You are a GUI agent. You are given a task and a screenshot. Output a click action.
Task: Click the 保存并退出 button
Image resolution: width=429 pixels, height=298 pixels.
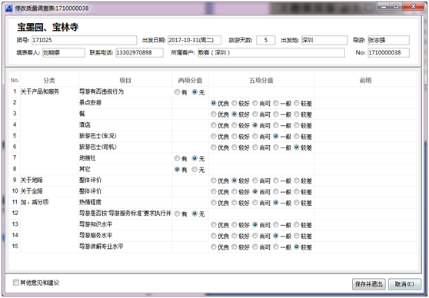369,284
